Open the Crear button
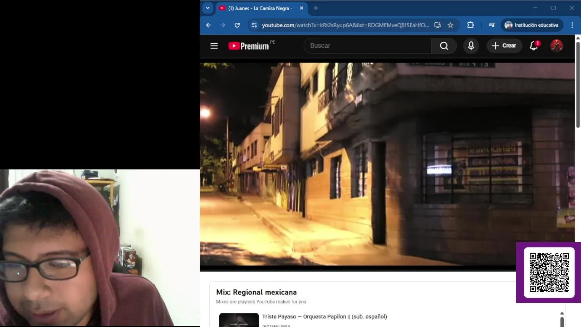This screenshot has height=327, width=581. [504, 45]
